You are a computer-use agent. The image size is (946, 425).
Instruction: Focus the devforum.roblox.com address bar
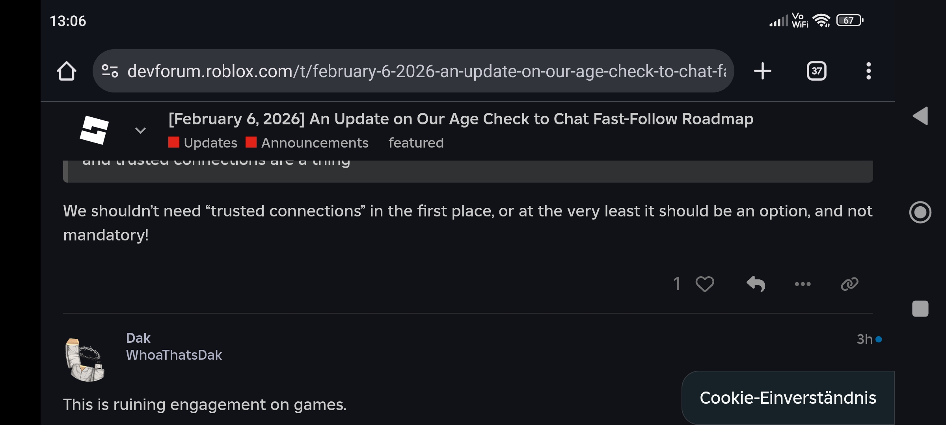pos(426,71)
